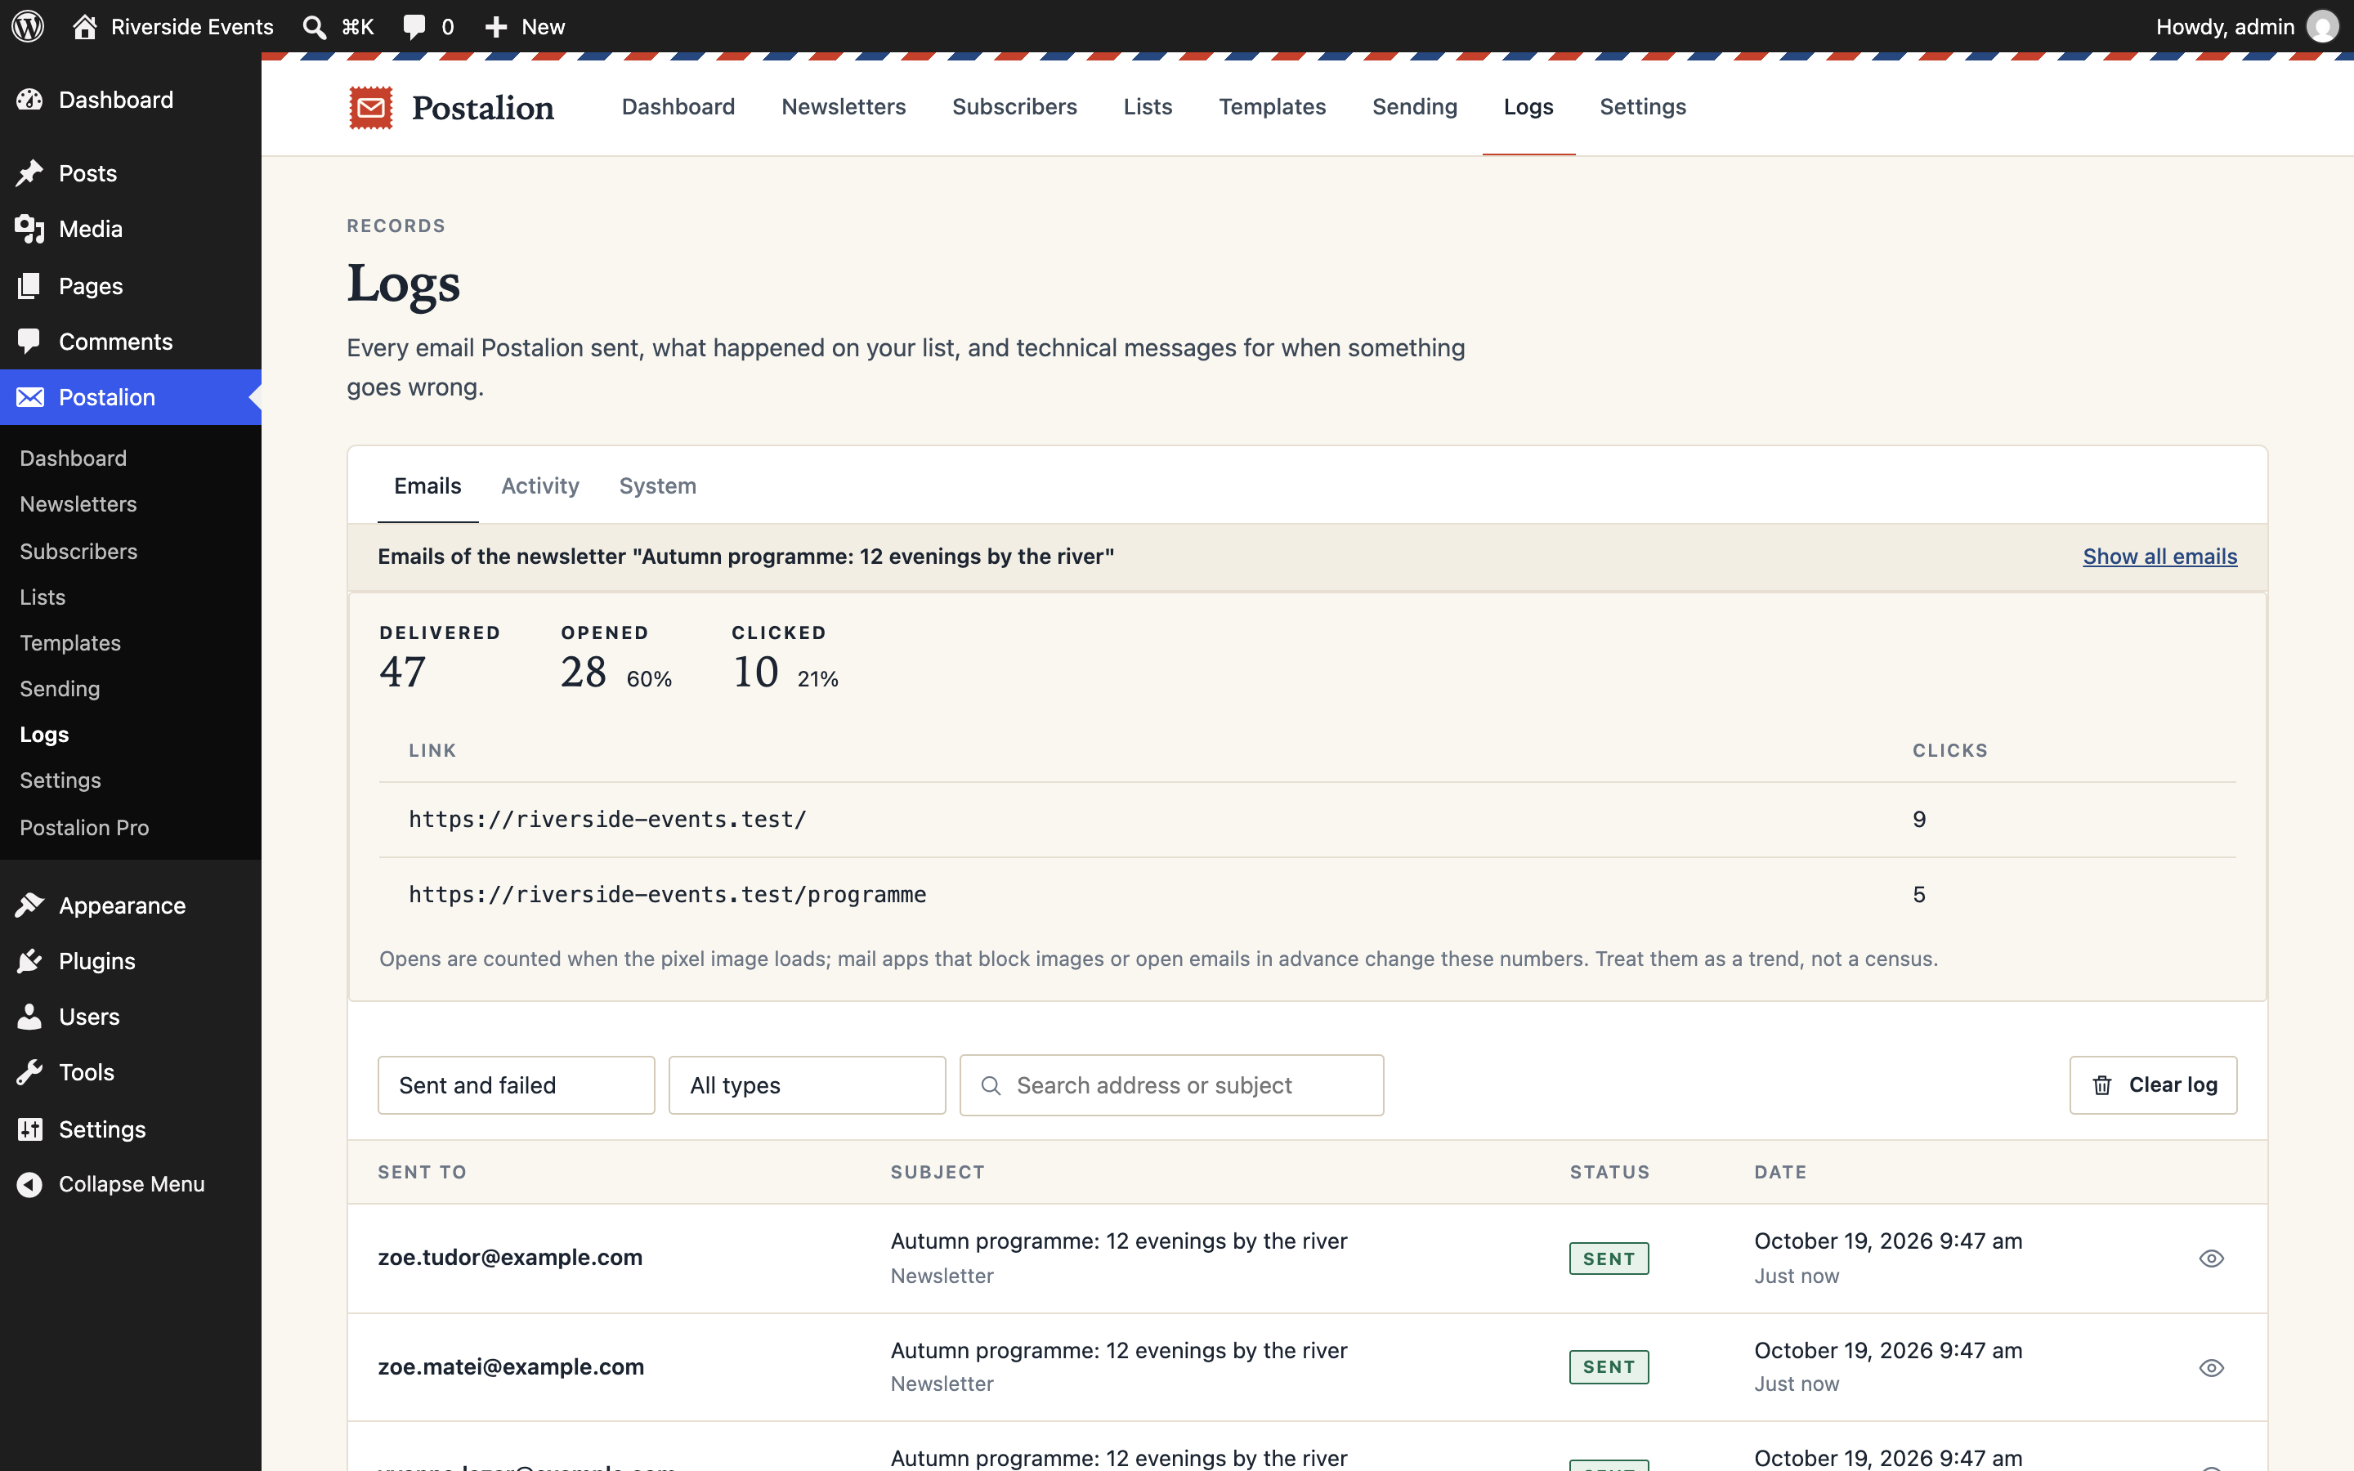Screen dimensions: 2354x1471
Task: Open Templates in sidebar submenu
Action: 70,642
